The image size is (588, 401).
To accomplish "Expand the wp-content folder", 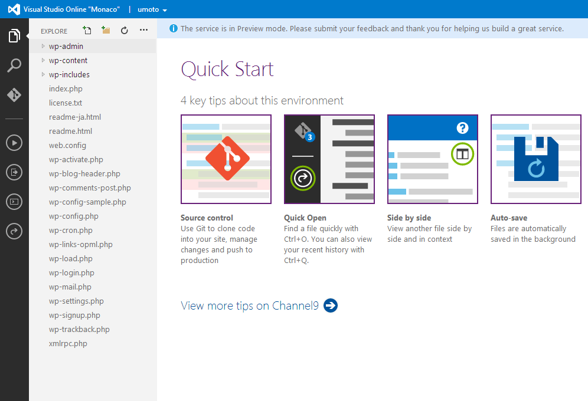I will pos(43,60).
